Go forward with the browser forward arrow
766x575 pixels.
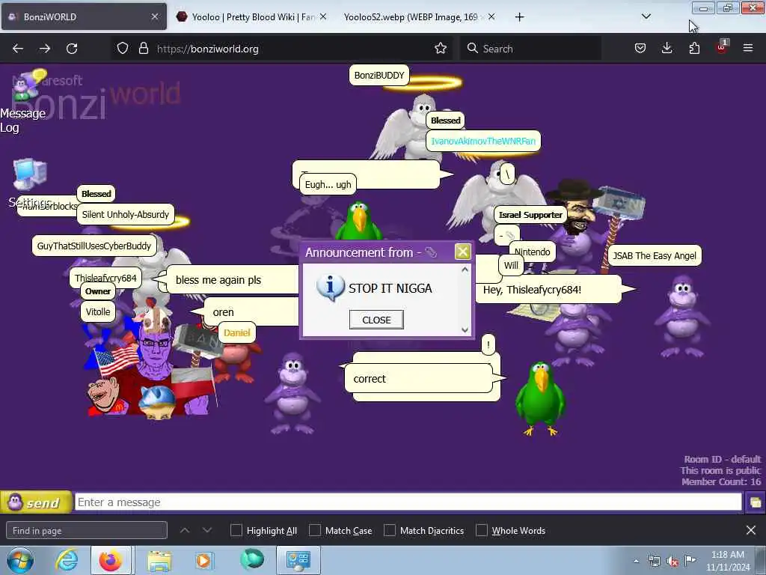point(45,49)
